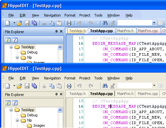The height and width of the screenshot is (128, 166).
Task: Switch to TestApp.h tab in top window
Action: tap(77, 31)
